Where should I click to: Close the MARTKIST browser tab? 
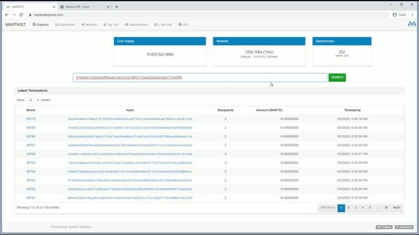click(x=54, y=7)
